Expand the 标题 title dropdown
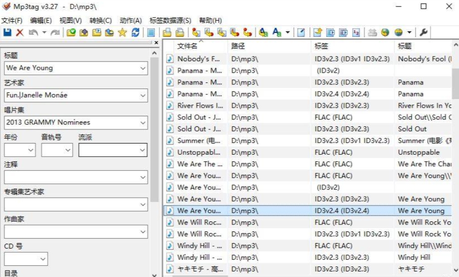 point(142,68)
